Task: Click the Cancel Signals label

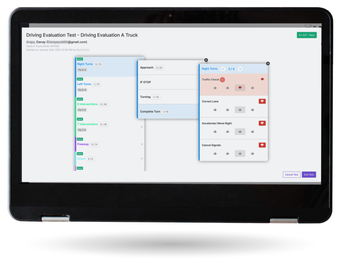Action: [x=211, y=145]
